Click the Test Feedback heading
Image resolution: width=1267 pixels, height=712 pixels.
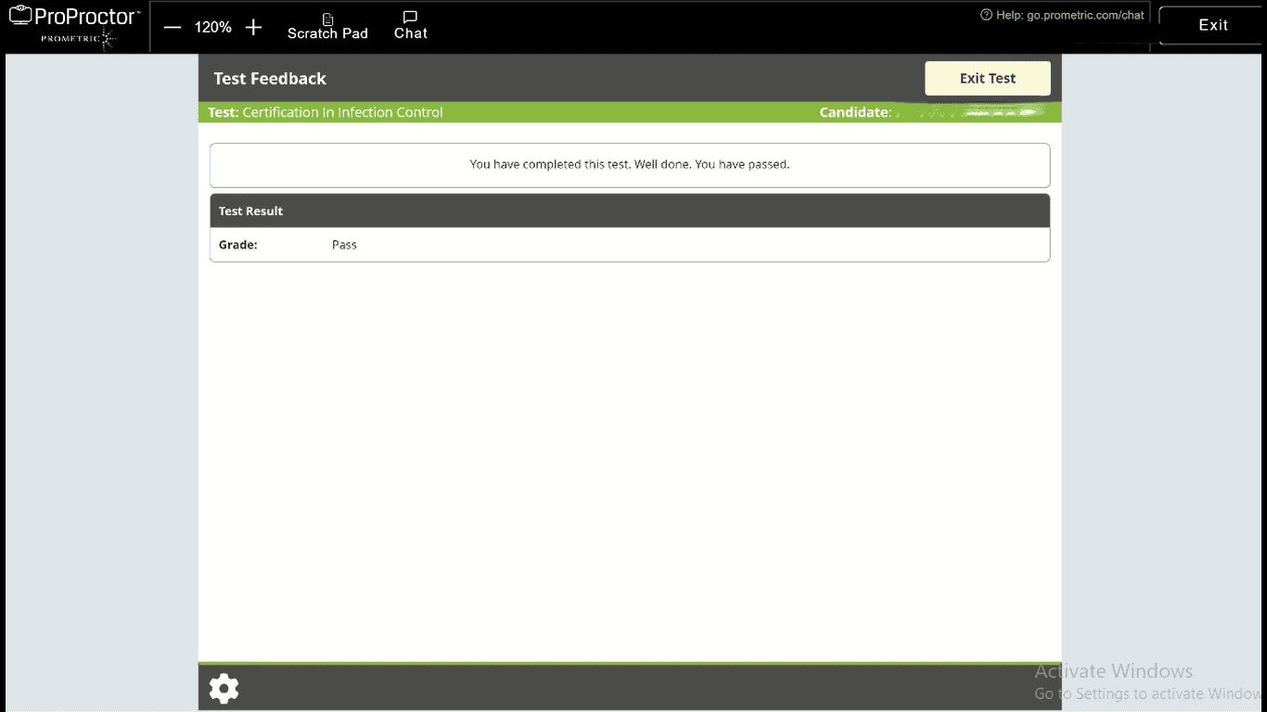[270, 79]
